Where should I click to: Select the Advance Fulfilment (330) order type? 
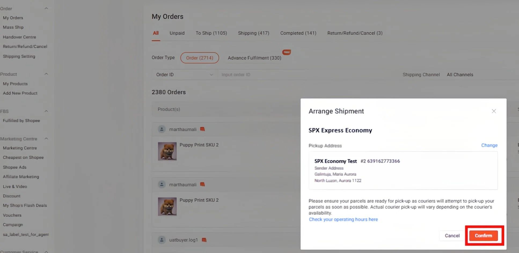click(x=254, y=58)
